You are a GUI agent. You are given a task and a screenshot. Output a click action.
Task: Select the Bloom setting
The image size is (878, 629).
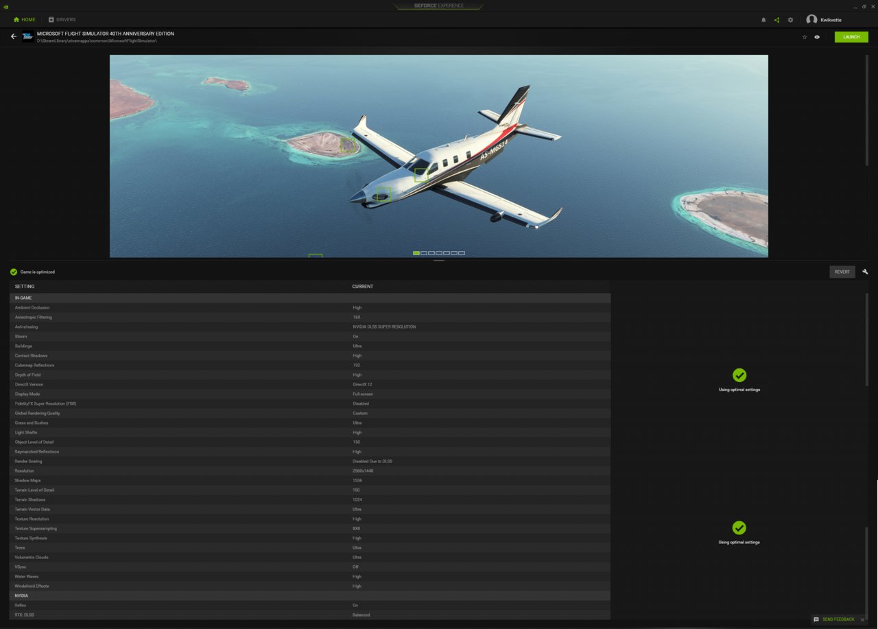coord(310,337)
